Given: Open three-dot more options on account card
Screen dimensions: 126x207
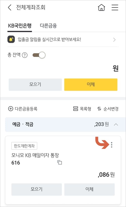Looking at the screenshot, I should click(112, 145).
